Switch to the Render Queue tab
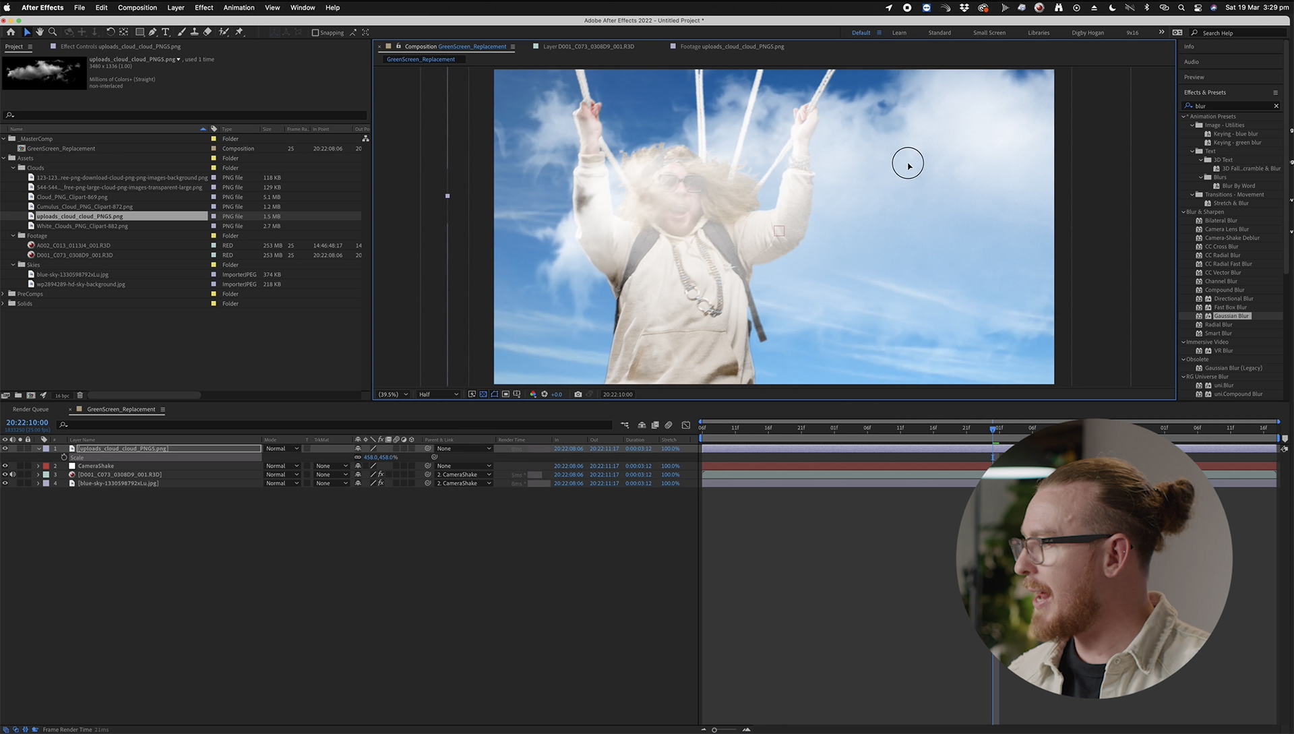1294x734 pixels. click(x=31, y=409)
